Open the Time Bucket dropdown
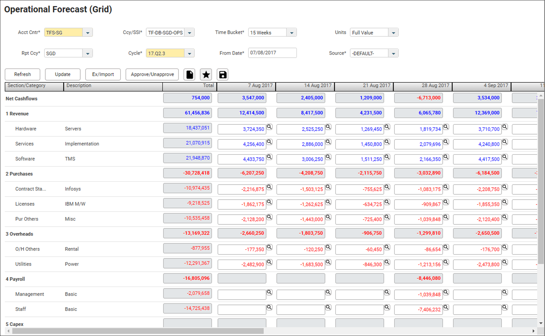545x336 pixels. click(292, 33)
